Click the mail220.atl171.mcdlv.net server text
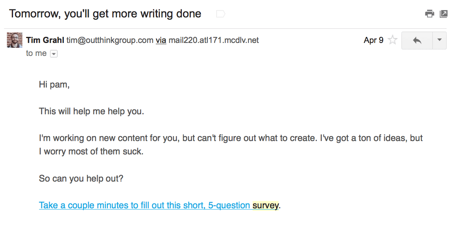This screenshot has width=458, height=231. tap(214, 40)
